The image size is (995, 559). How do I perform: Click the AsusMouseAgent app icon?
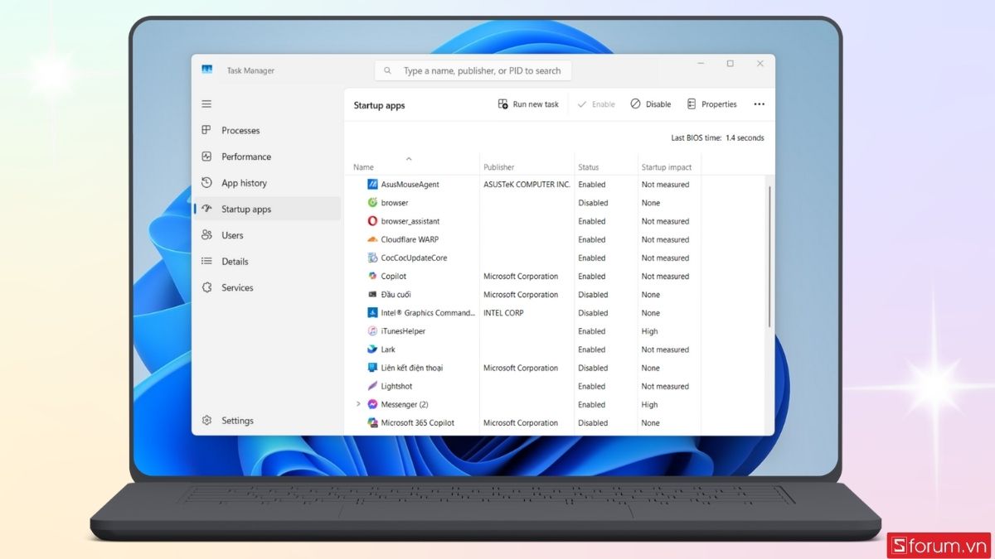click(372, 185)
